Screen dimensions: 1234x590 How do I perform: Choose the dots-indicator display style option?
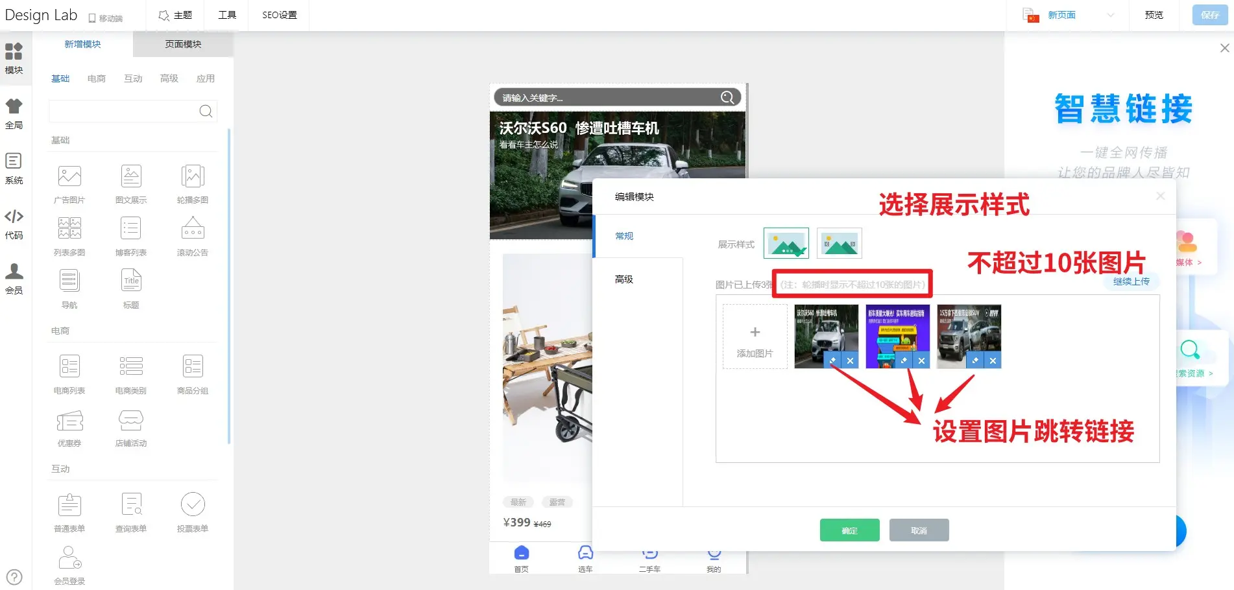786,244
